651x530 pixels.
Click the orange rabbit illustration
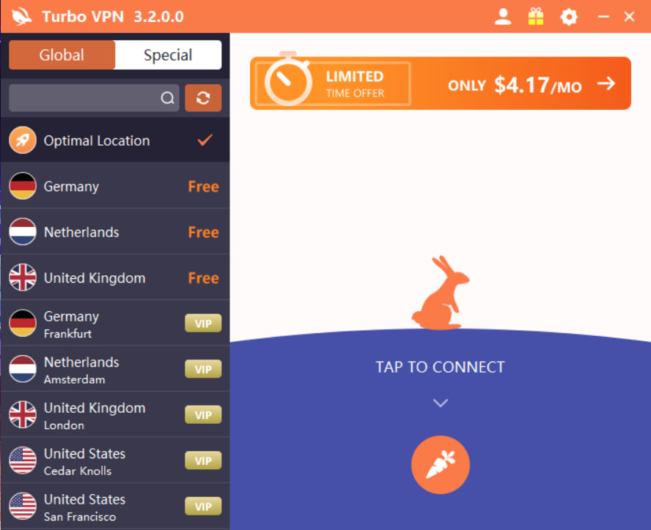point(440,293)
